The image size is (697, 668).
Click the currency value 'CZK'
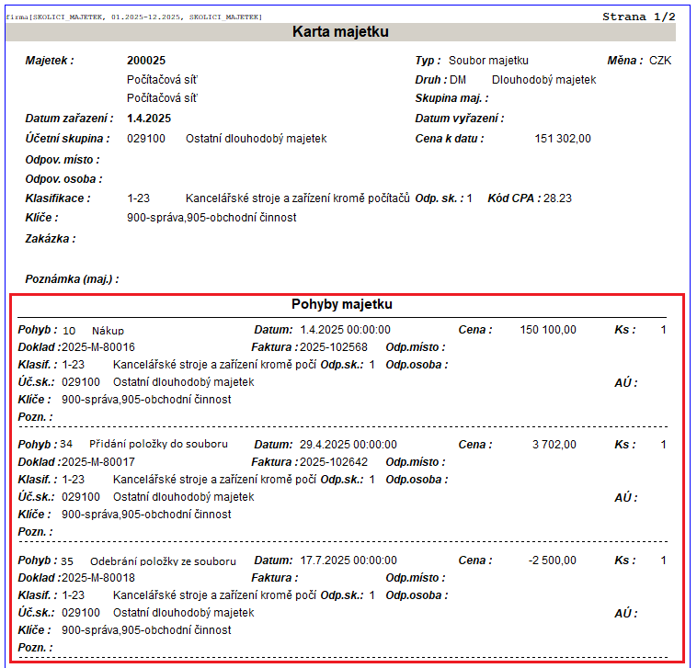point(660,61)
